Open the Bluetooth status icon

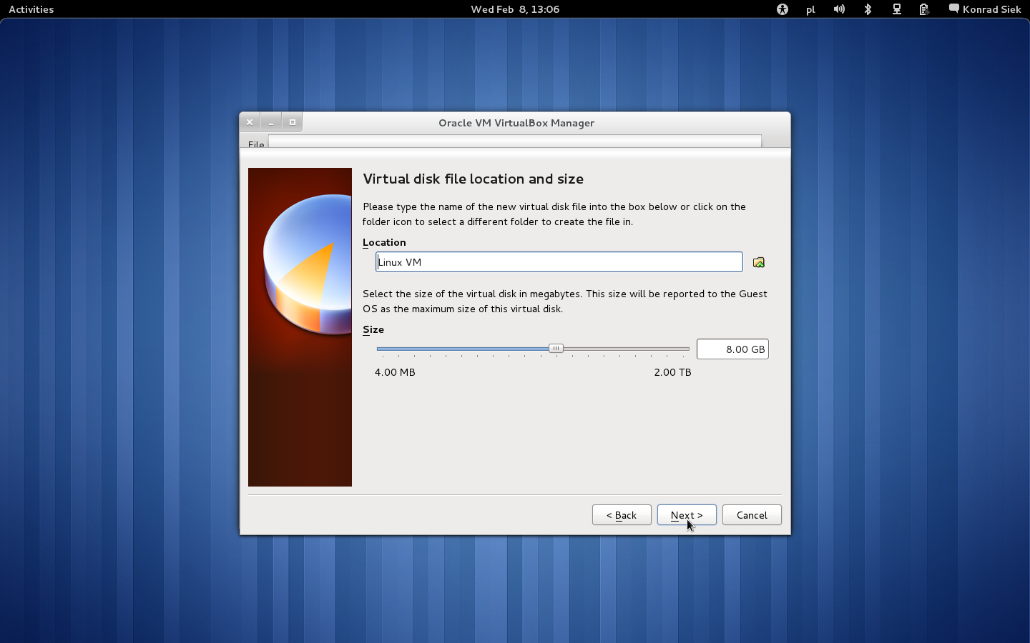868,9
